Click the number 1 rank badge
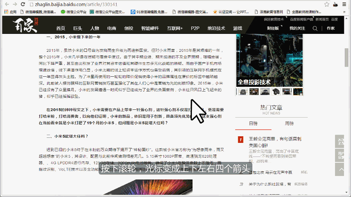The width and height of the screenshot is (351, 197). (241, 140)
